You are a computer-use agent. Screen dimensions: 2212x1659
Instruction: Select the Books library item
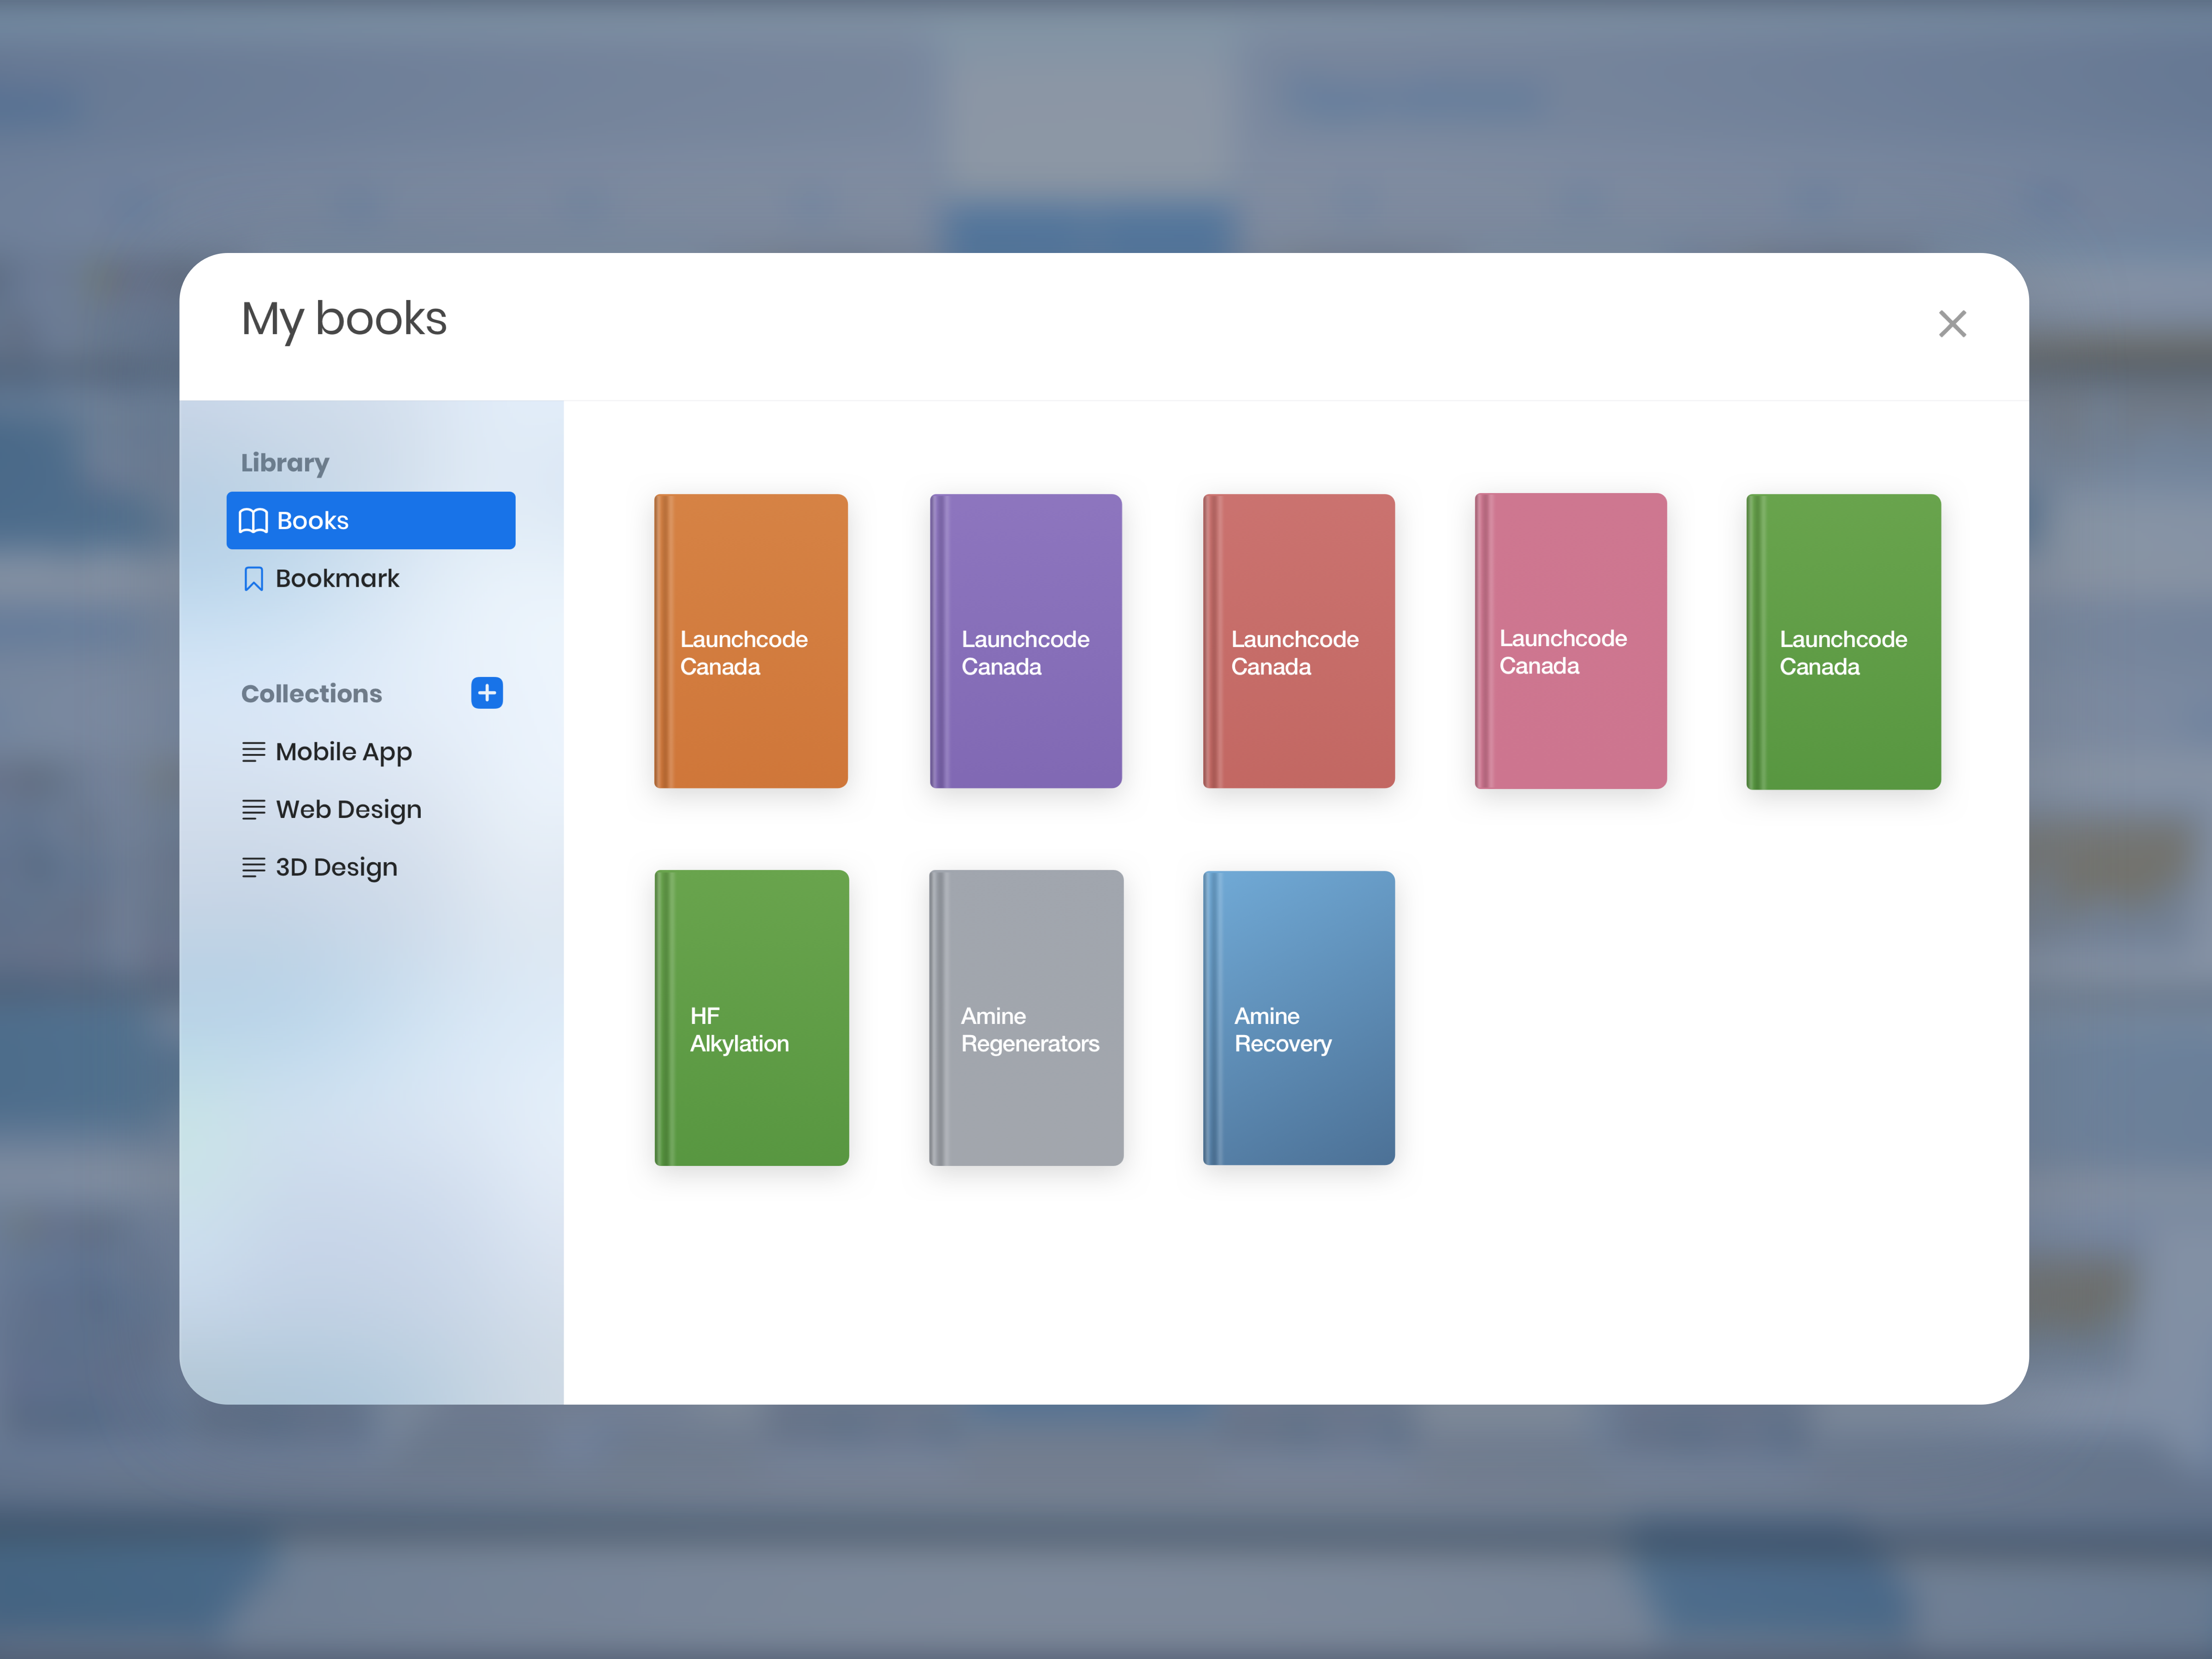370,521
